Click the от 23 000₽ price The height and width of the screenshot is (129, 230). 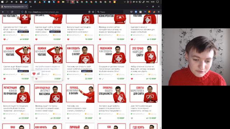coord(24,118)
